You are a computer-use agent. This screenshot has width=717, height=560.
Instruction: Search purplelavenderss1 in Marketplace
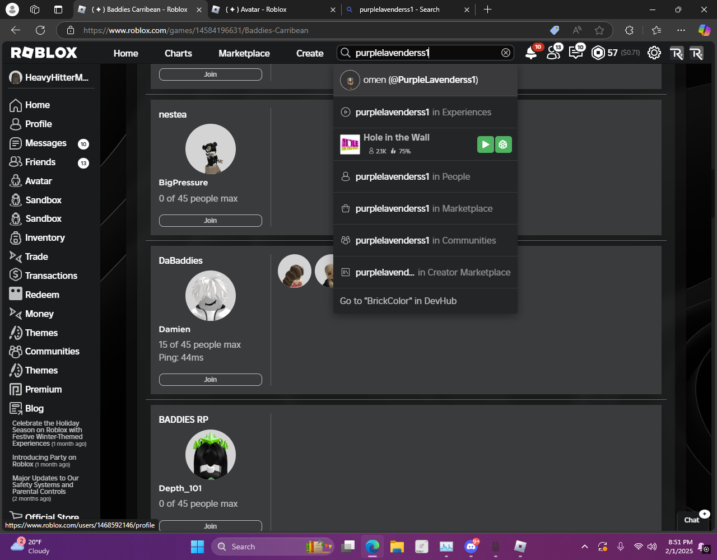pyautogui.click(x=425, y=208)
